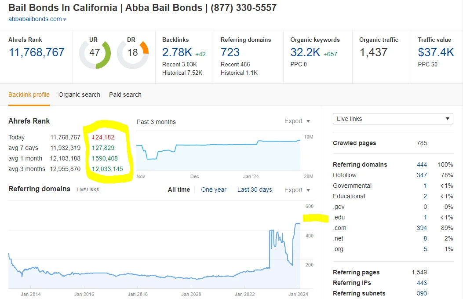The width and height of the screenshot is (463, 299).
Task: Switch to the Paid search tab
Action: [125, 95]
